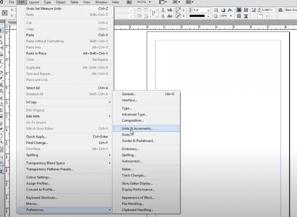The height and width of the screenshot is (217, 297).
Task: Click the P transform preview indicator
Action: pos(153,13)
